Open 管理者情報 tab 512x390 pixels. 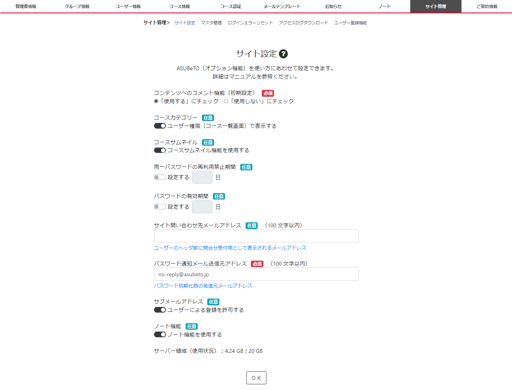point(26,6)
